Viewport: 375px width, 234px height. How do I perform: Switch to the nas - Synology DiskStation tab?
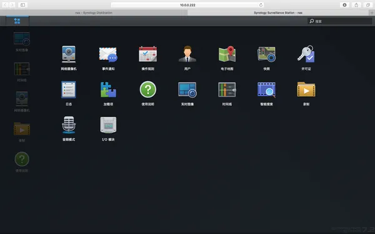pyautogui.click(x=94, y=12)
